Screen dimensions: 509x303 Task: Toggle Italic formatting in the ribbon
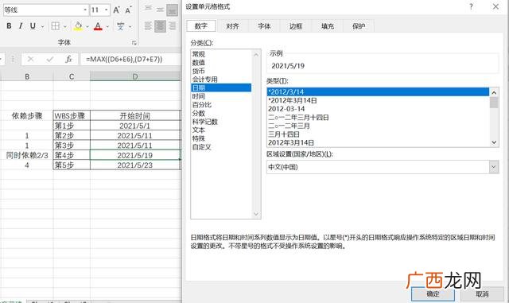21,26
